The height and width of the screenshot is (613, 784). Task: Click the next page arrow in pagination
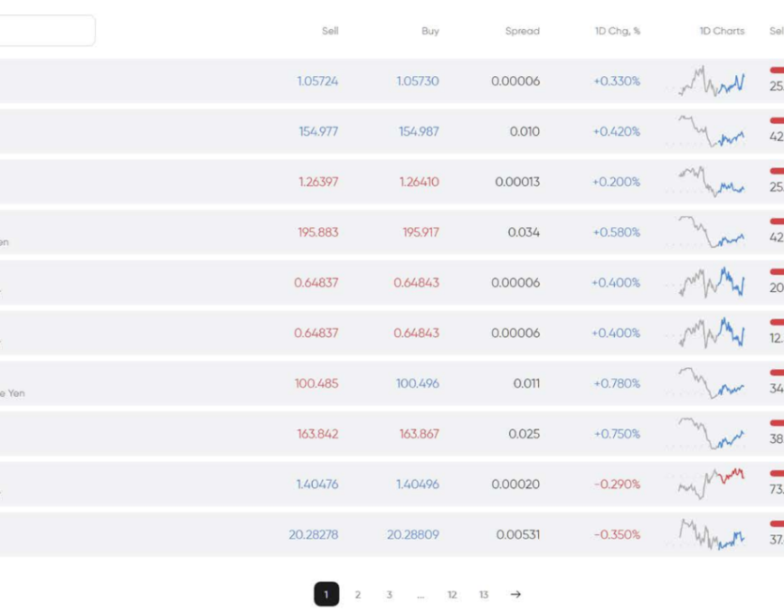[x=515, y=594]
